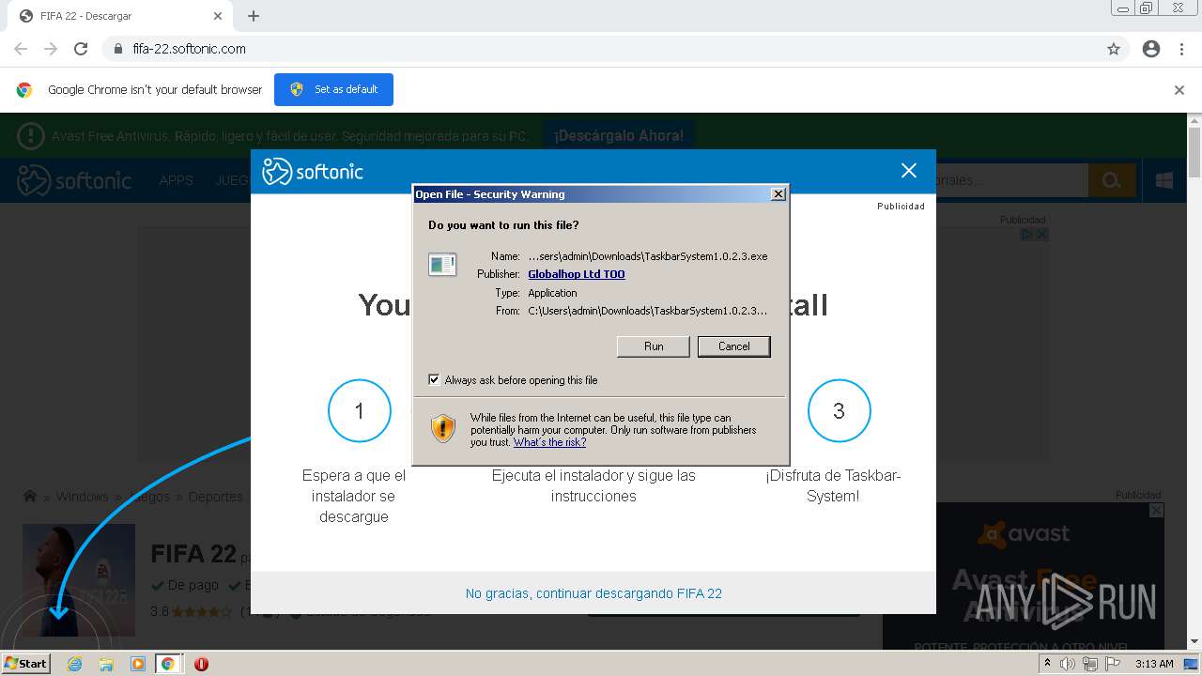Click the AdChoices icon on banner ad

(1027, 234)
